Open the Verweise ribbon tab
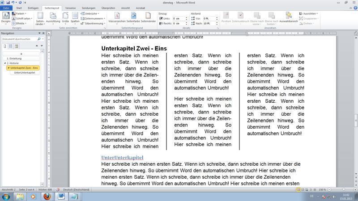Viewport: 358px width, 201px height. click(x=70, y=8)
